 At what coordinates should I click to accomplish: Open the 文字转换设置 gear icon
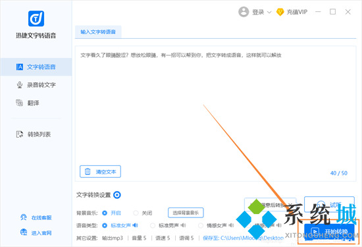(x=117, y=195)
